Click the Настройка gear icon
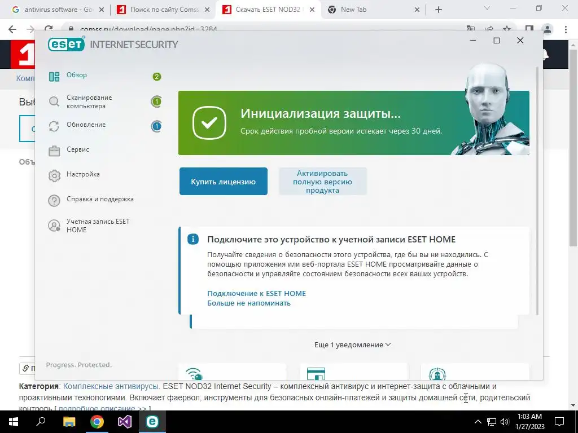Image resolution: width=578 pixels, height=433 pixels. tap(54, 176)
